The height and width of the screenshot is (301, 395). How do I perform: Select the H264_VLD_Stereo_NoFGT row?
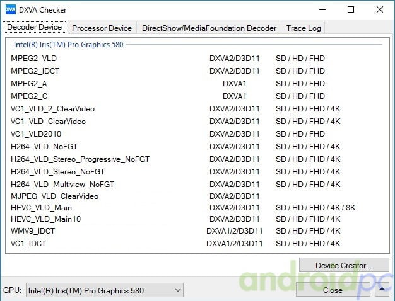(197, 171)
